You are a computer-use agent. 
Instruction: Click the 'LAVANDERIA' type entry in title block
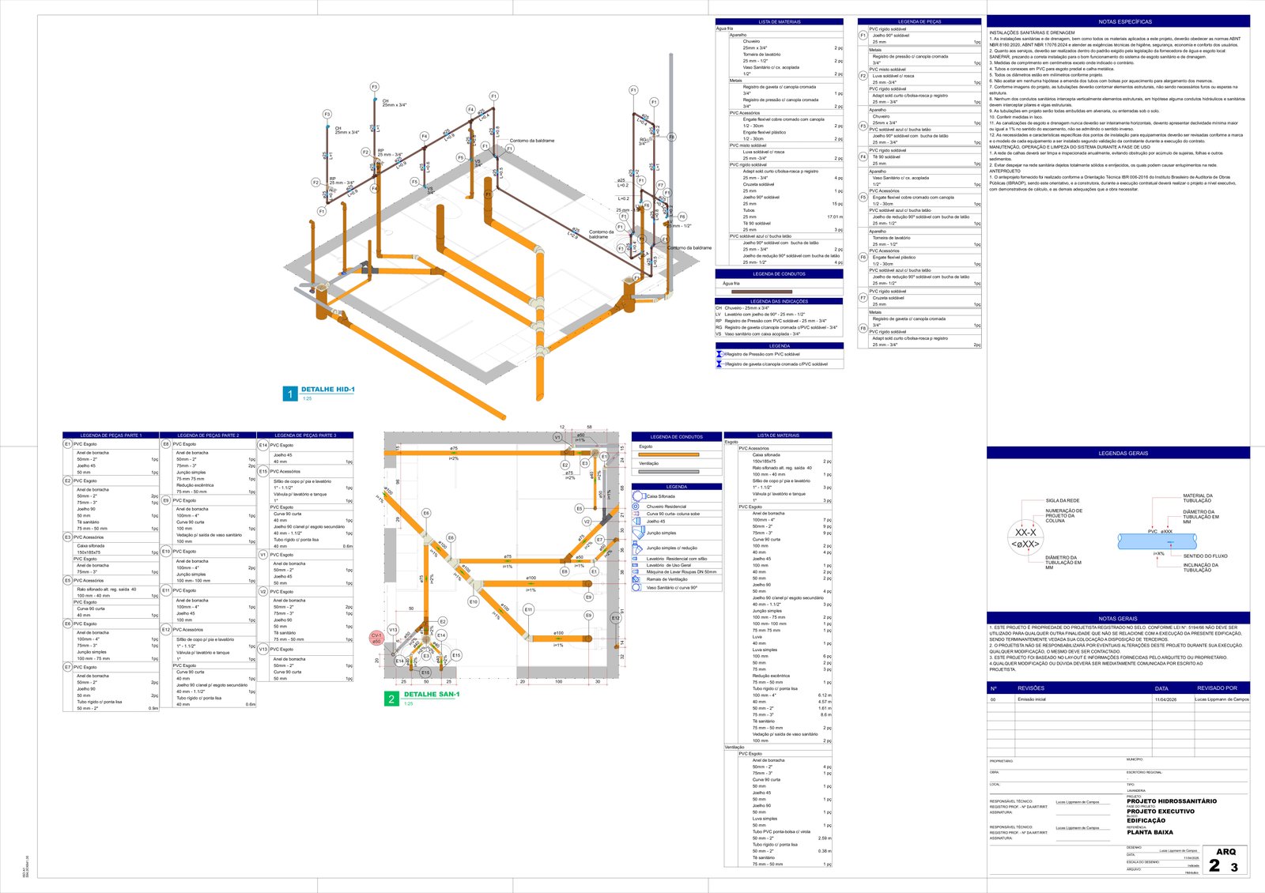[1136, 790]
